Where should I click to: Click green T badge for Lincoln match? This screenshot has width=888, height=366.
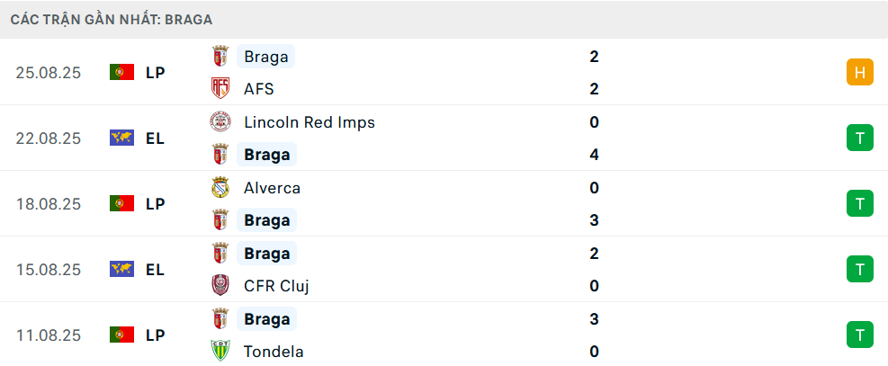coord(859,138)
